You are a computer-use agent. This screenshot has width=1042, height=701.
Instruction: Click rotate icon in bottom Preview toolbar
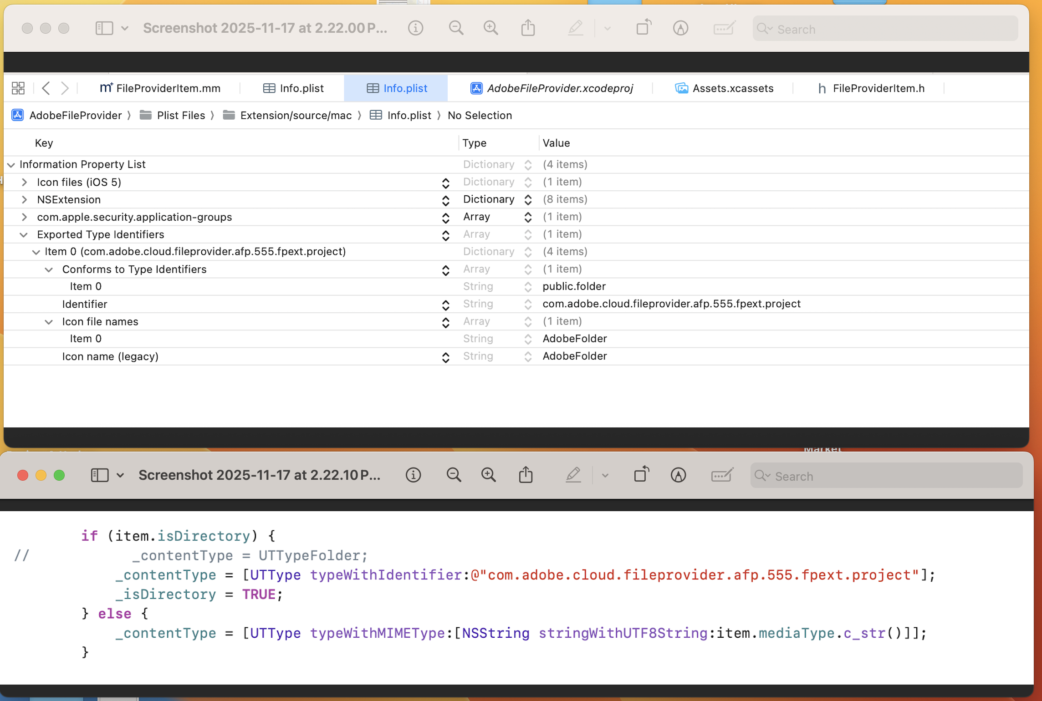coord(642,474)
